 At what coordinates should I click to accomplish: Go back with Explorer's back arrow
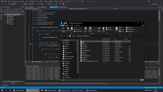pos(62,36)
